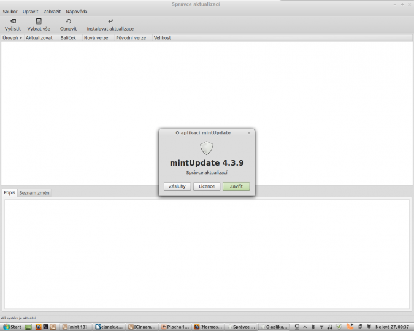Click inside the description text area
414x331 pixels.
pos(207,254)
